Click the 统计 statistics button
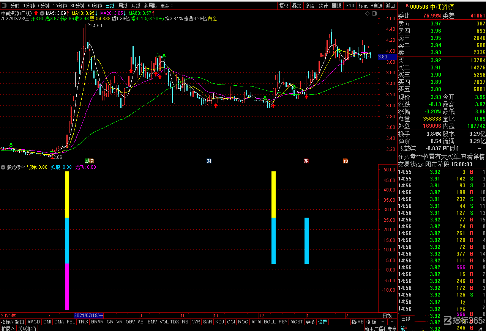The width and height of the screenshot is (486, 331). tap(323, 6)
